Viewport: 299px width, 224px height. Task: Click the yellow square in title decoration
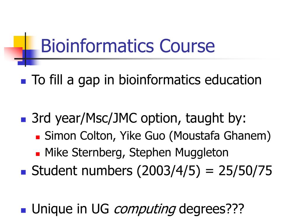pos(20,43)
